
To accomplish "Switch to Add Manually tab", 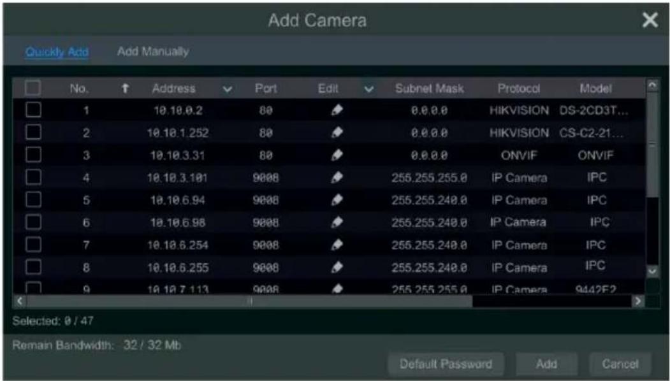I will [153, 52].
